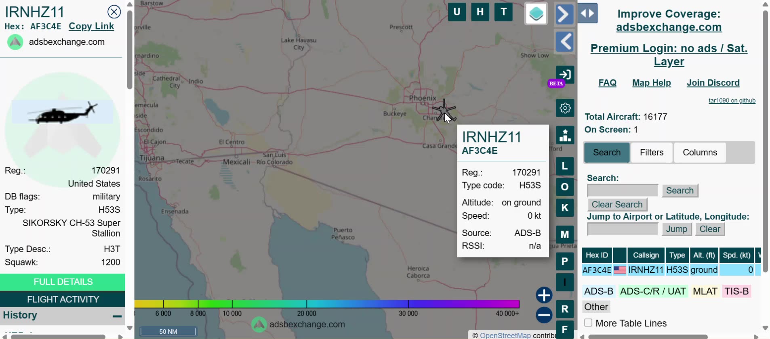
Task: Open the map settings gear icon
Action: (565, 108)
